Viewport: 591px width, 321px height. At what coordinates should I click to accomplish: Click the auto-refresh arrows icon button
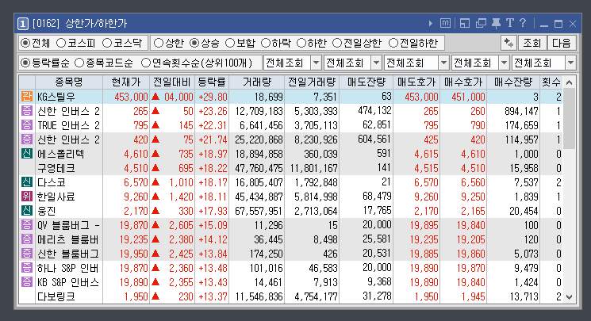click(508, 43)
